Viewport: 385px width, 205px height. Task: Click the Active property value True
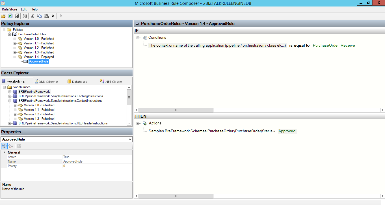[97, 157]
